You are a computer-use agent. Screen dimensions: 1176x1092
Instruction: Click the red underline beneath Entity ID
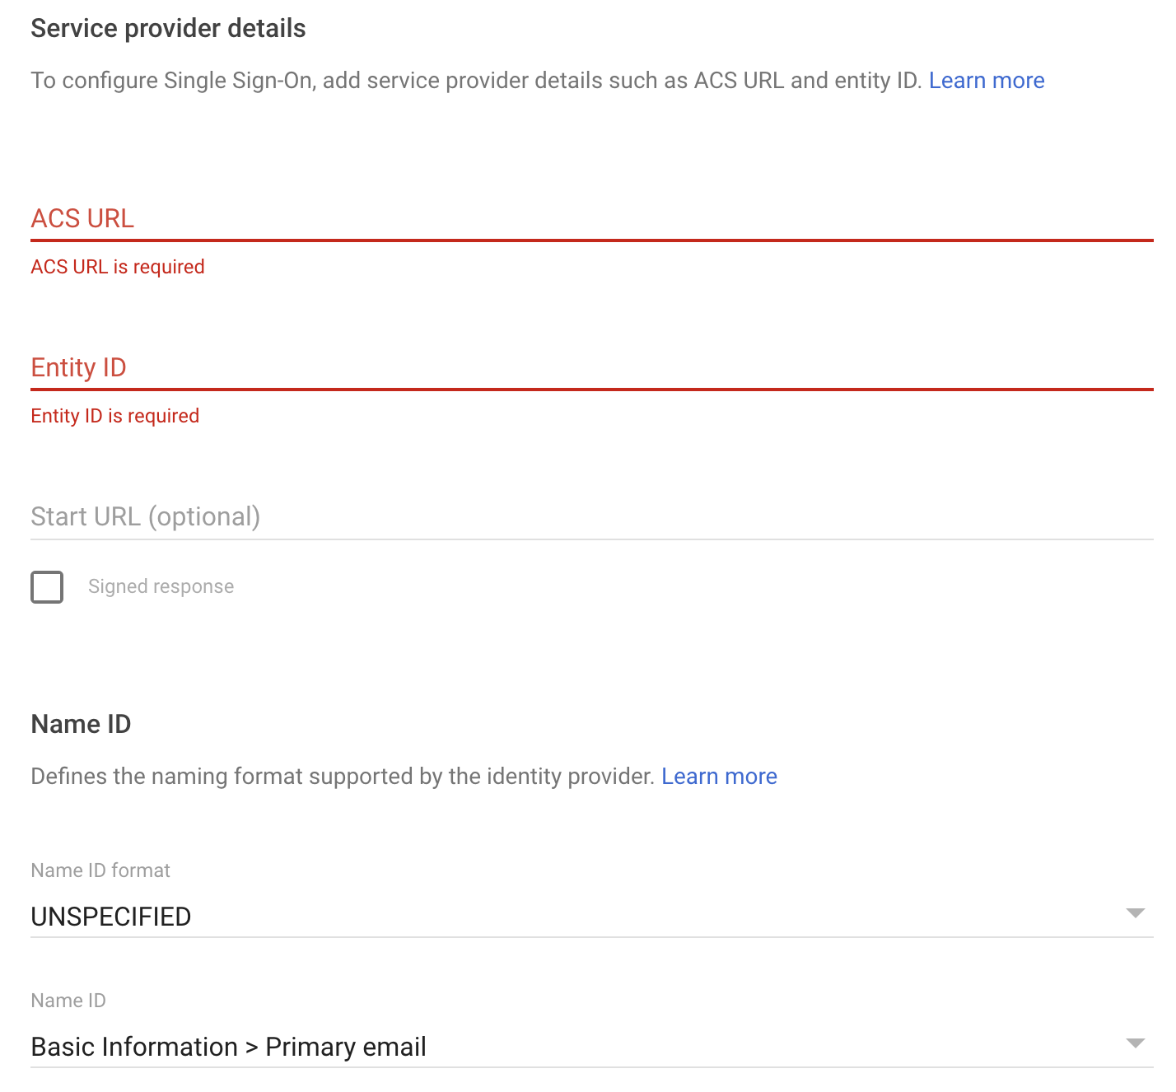(x=591, y=389)
